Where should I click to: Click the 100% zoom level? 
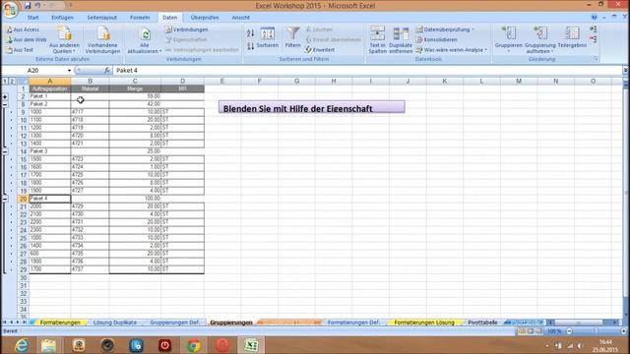[x=554, y=331]
